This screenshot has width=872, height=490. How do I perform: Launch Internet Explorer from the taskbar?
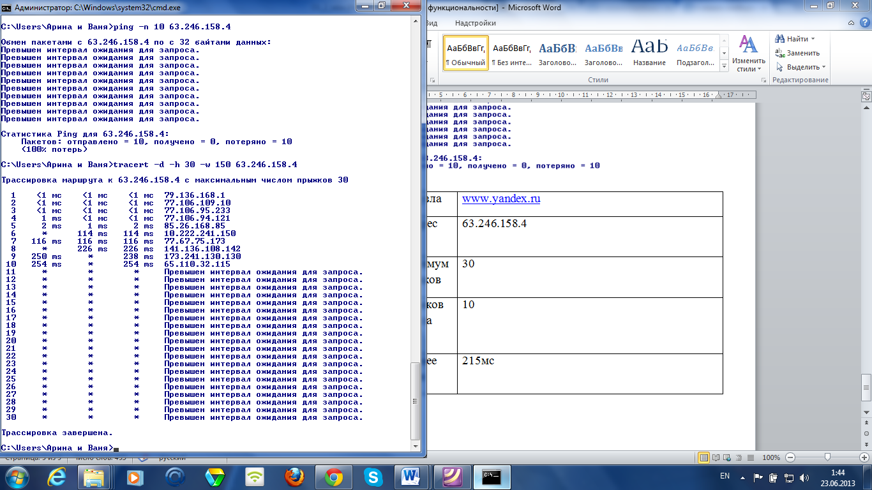(x=56, y=477)
